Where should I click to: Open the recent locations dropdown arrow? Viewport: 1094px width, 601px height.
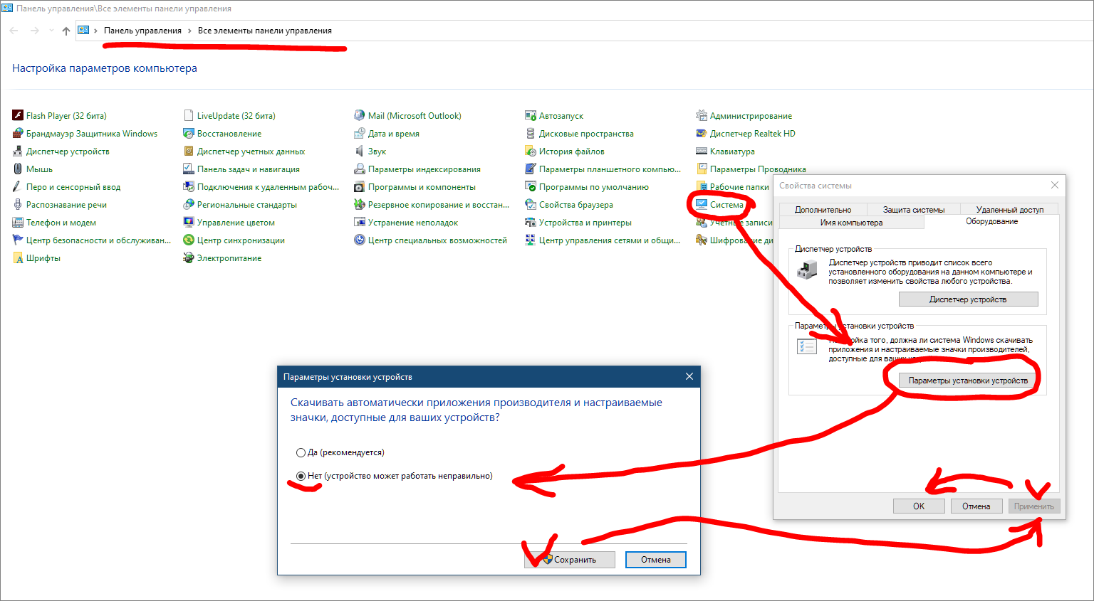tap(51, 31)
